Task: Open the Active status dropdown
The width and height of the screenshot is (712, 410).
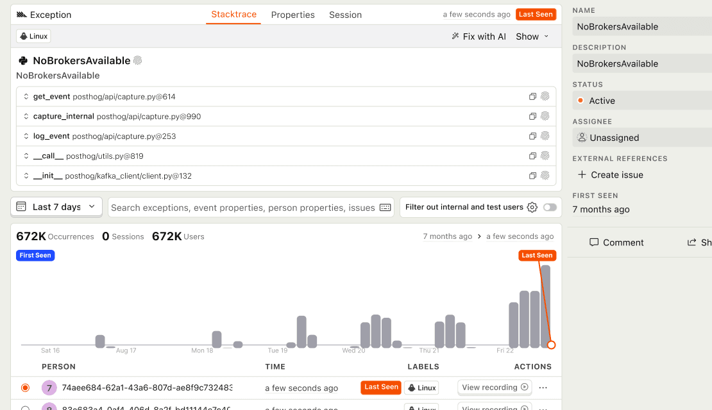Action: coord(642,101)
